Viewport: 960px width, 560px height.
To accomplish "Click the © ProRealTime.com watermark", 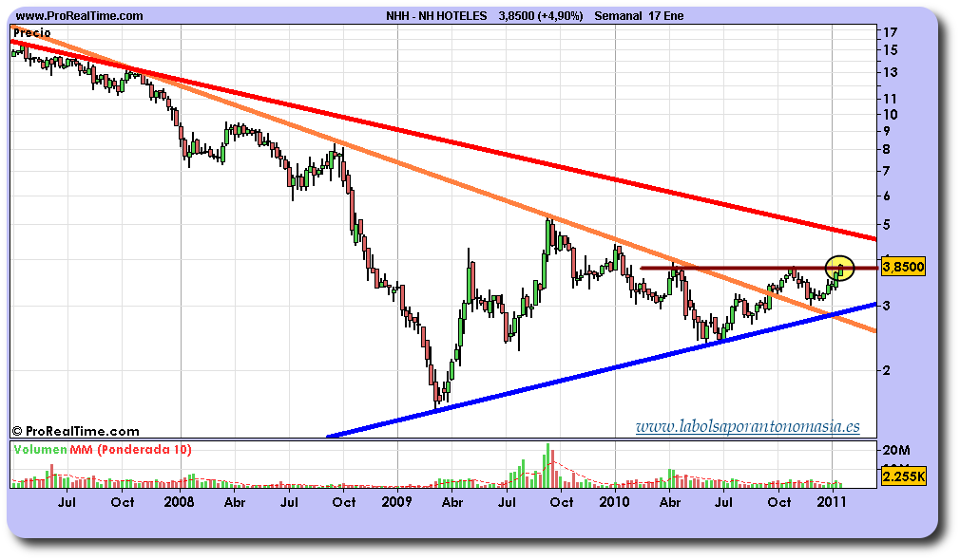I will [x=76, y=432].
